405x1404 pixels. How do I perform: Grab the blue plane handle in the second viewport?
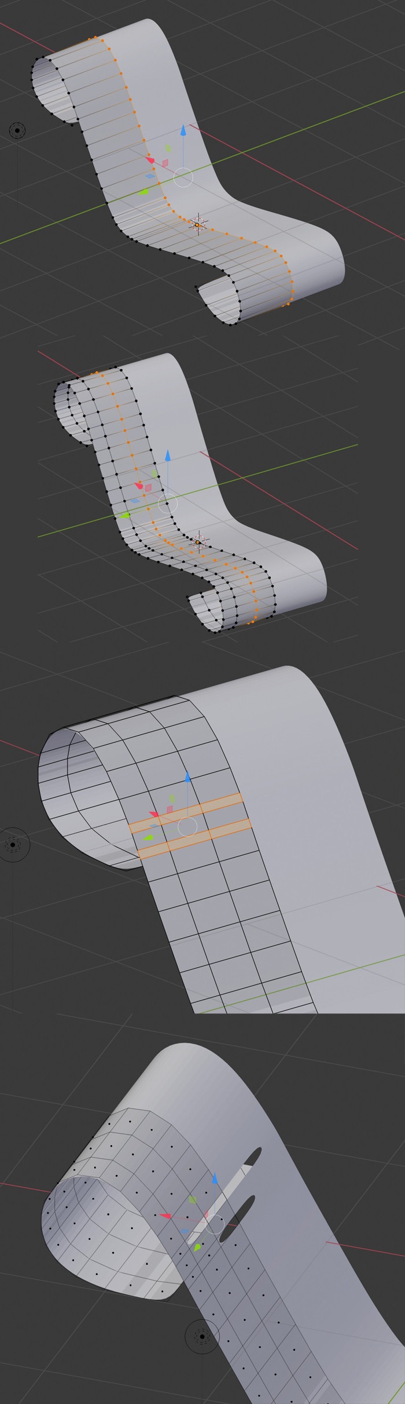click(x=135, y=500)
